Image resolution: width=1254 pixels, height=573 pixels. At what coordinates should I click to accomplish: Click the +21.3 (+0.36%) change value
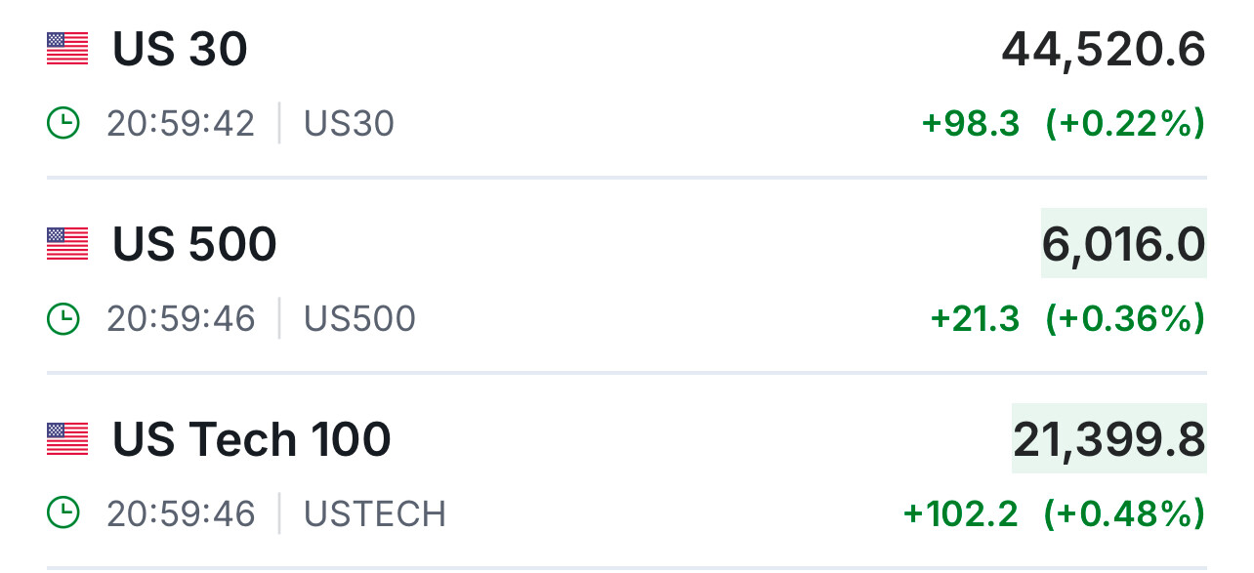pos(1066,319)
